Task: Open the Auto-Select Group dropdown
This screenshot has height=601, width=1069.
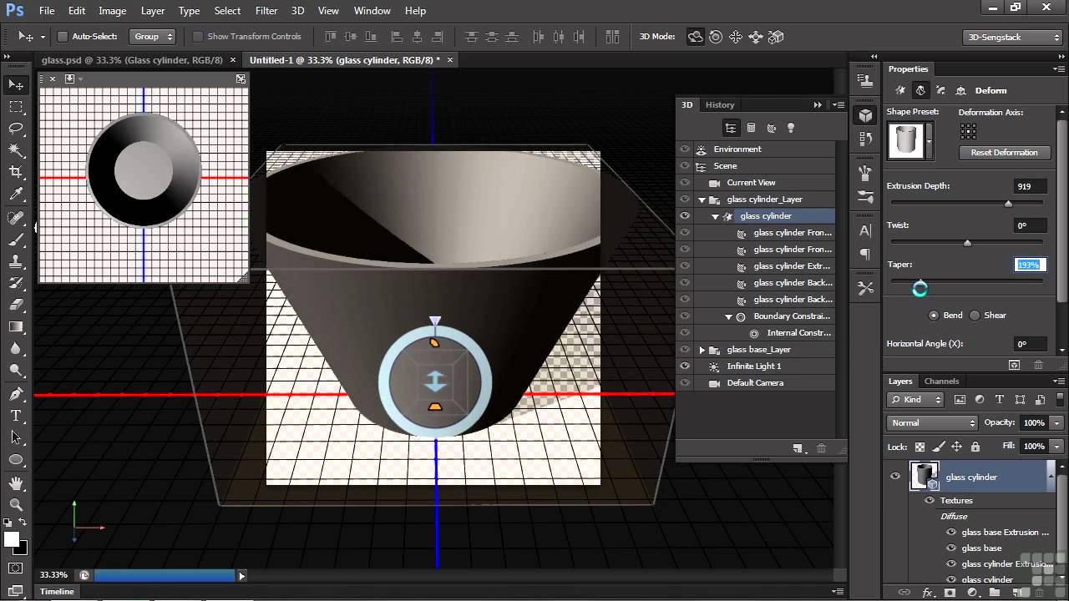Action: [x=153, y=37]
